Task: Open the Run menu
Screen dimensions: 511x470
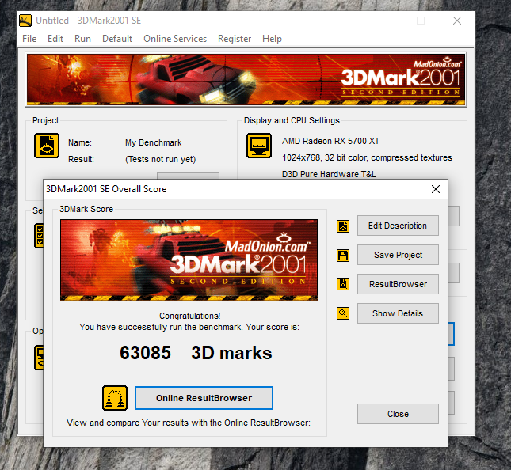Action: click(x=82, y=39)
